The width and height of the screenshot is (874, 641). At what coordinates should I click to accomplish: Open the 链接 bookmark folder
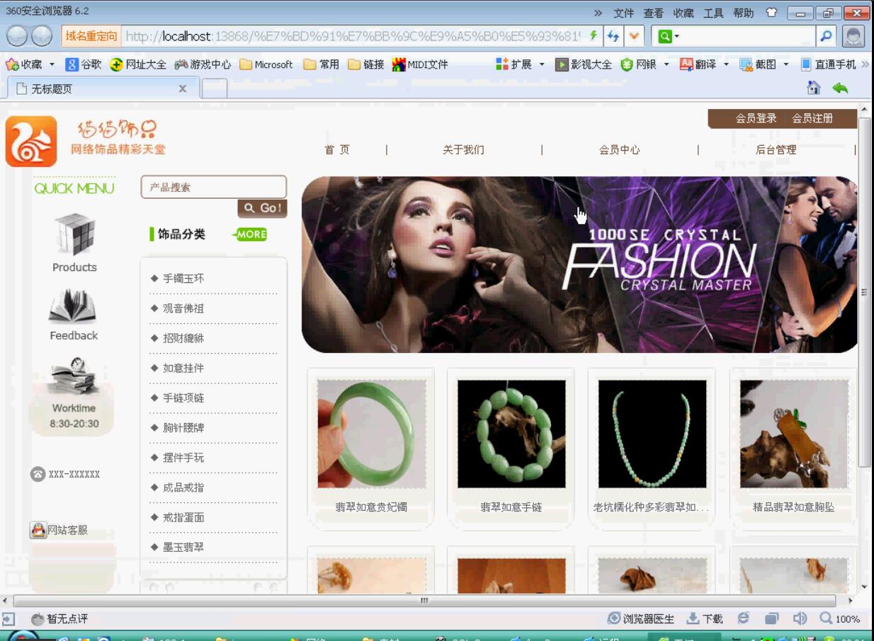point(366,64)
